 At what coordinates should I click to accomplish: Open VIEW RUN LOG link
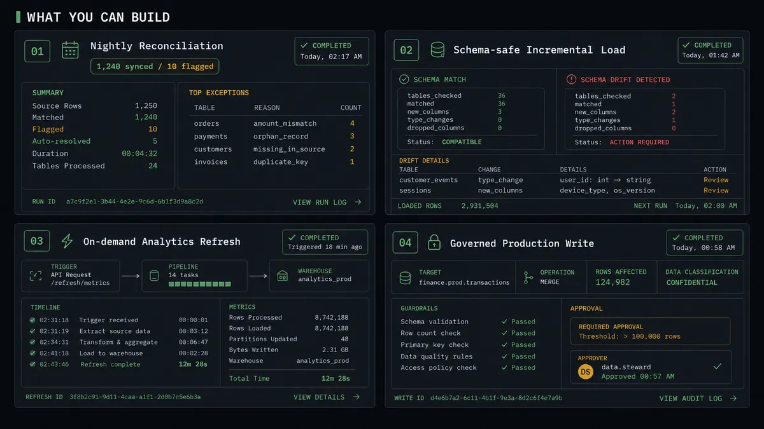pos(327,202)
